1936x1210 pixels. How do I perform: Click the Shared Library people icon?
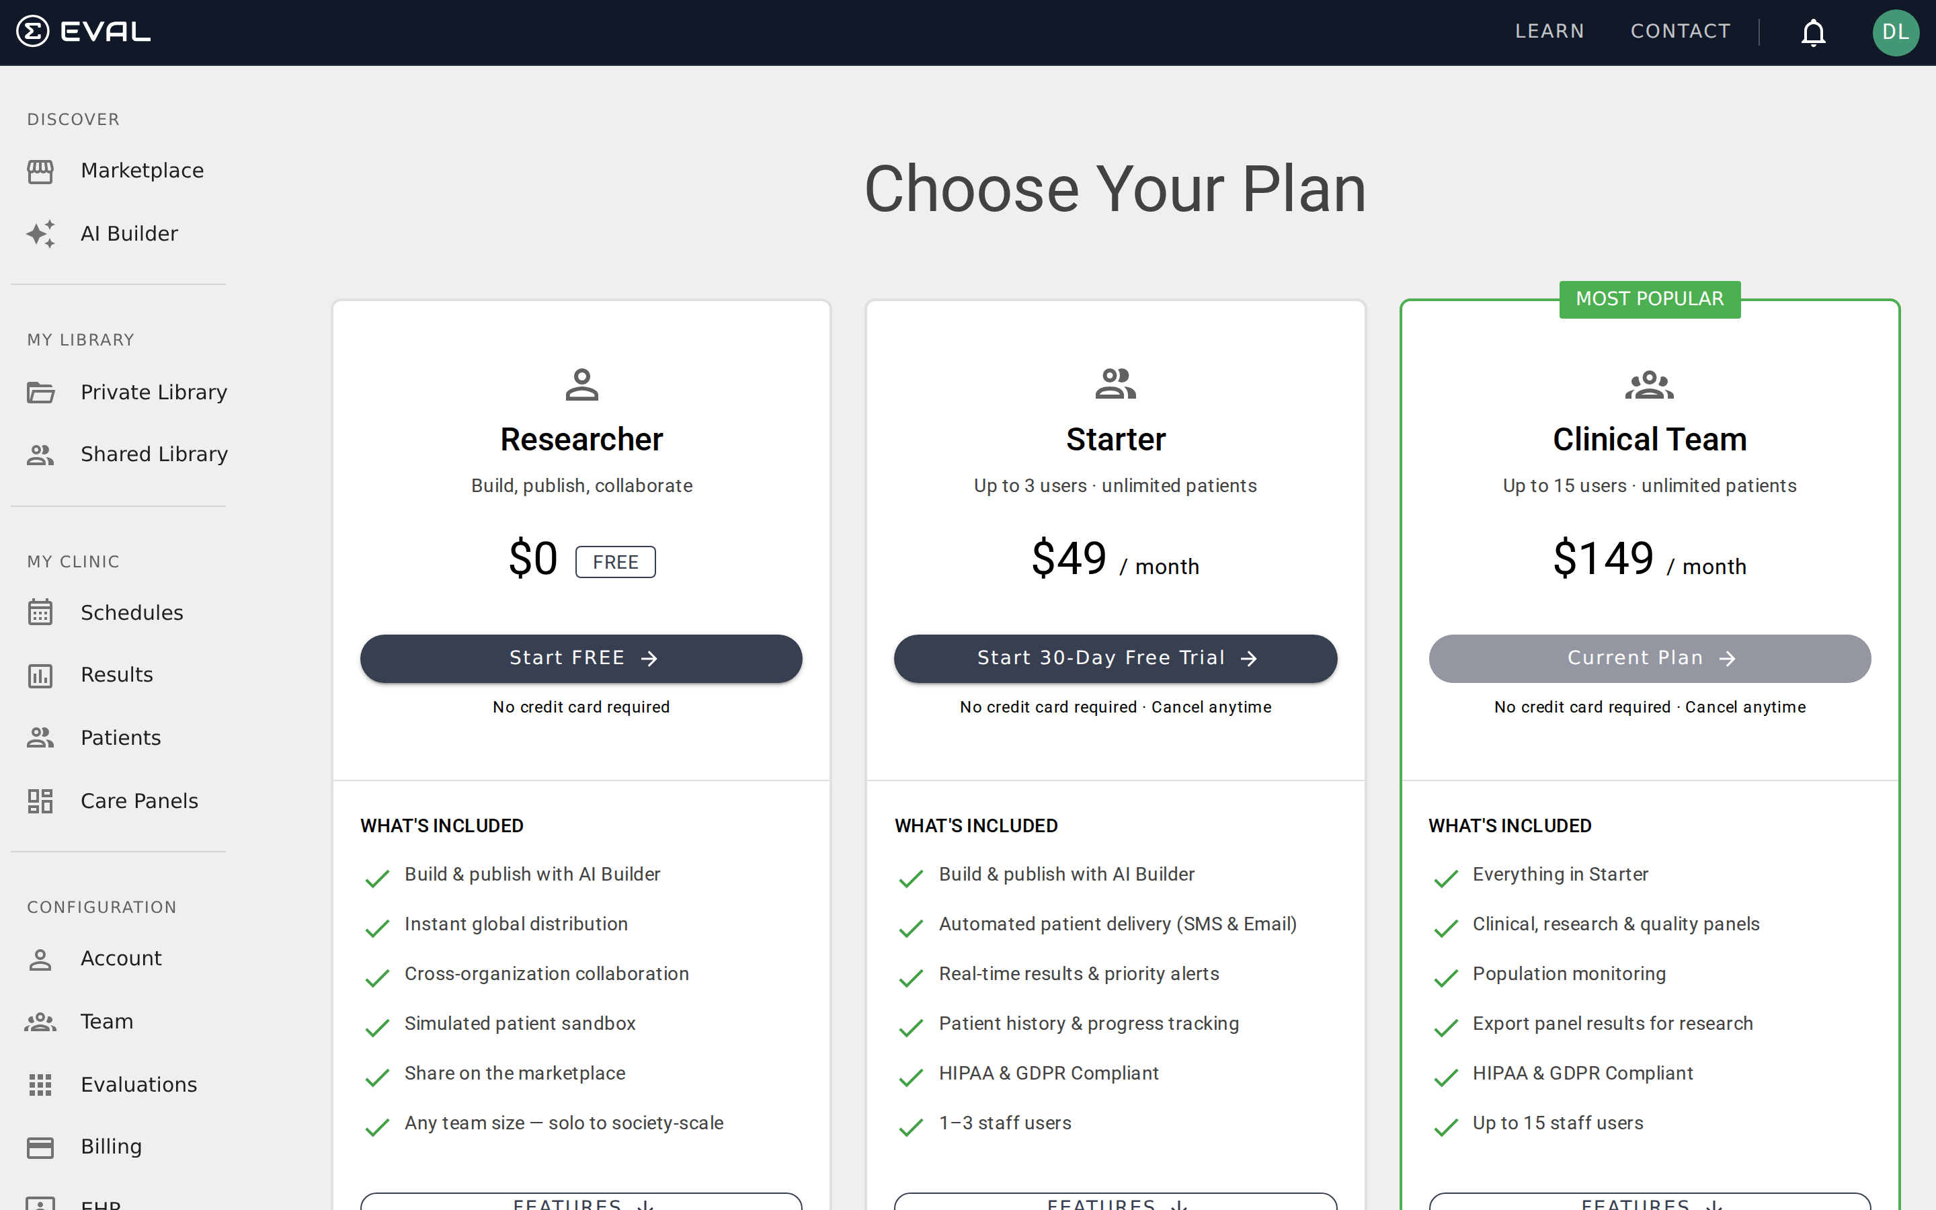click(41, 454)
